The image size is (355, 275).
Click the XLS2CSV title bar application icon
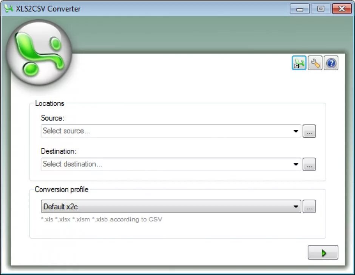click(9, 9)
